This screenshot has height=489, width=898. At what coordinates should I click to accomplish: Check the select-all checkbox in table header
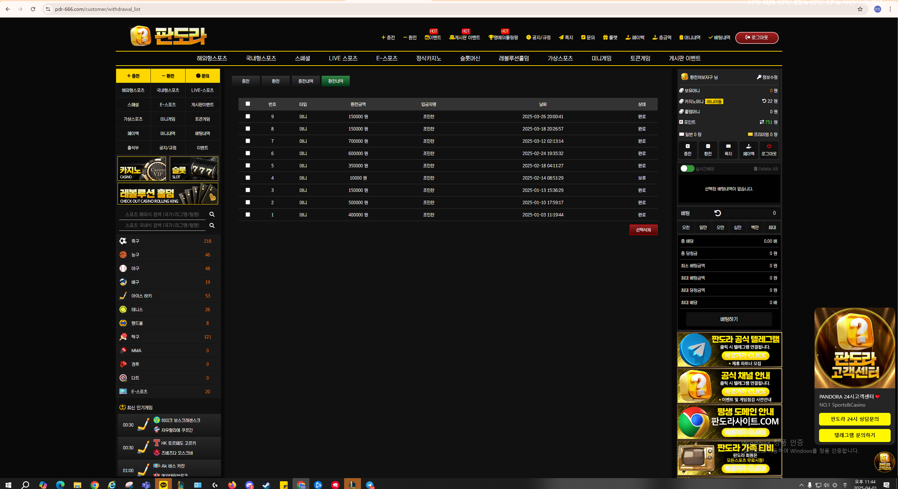point(248,104)
